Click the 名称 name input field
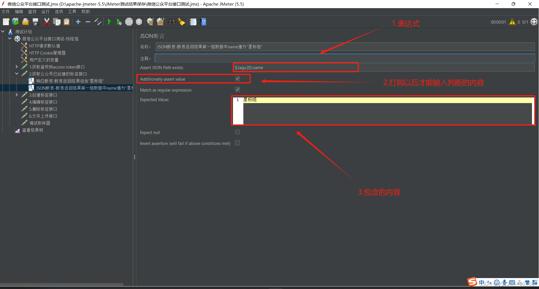The width and height of the screenshot is (539, 289). click(345, 47)
